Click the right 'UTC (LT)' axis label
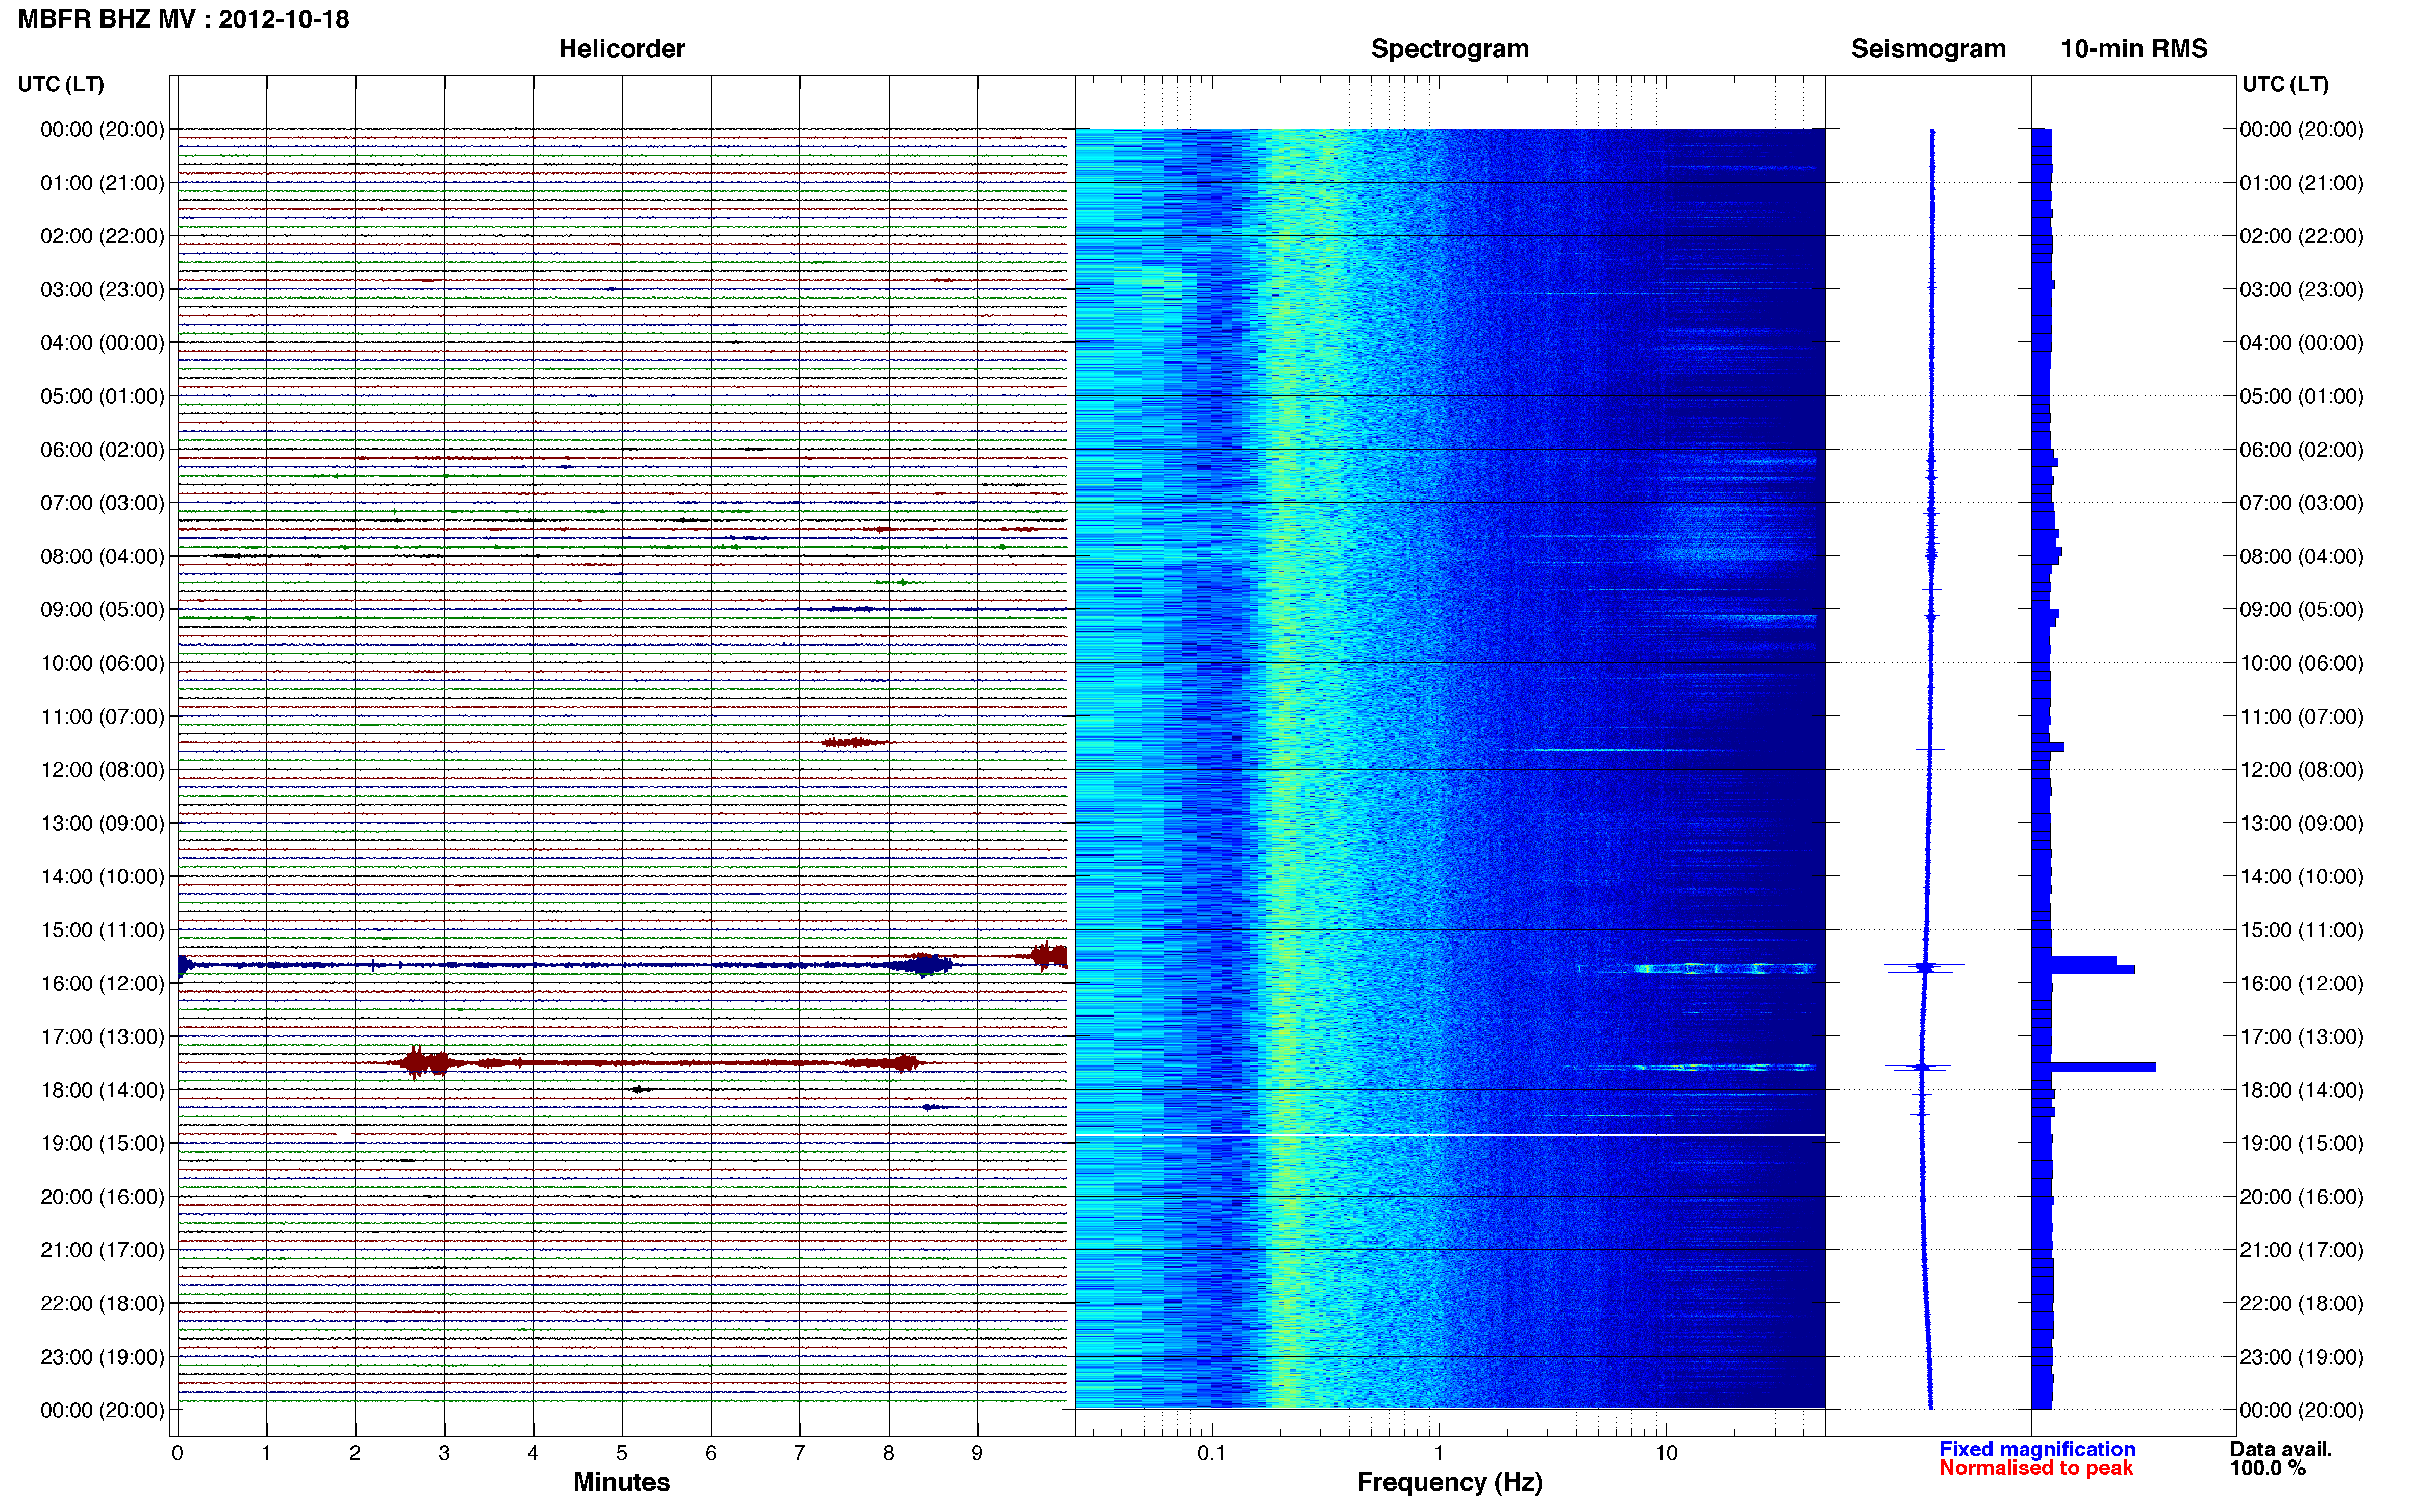The image size is (2418, 1512). tap(2285, 84)
